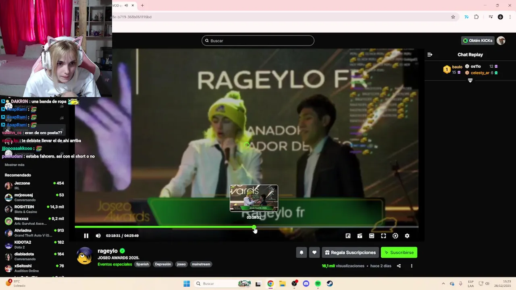Select the Depresión tag

tap(163, 264)
